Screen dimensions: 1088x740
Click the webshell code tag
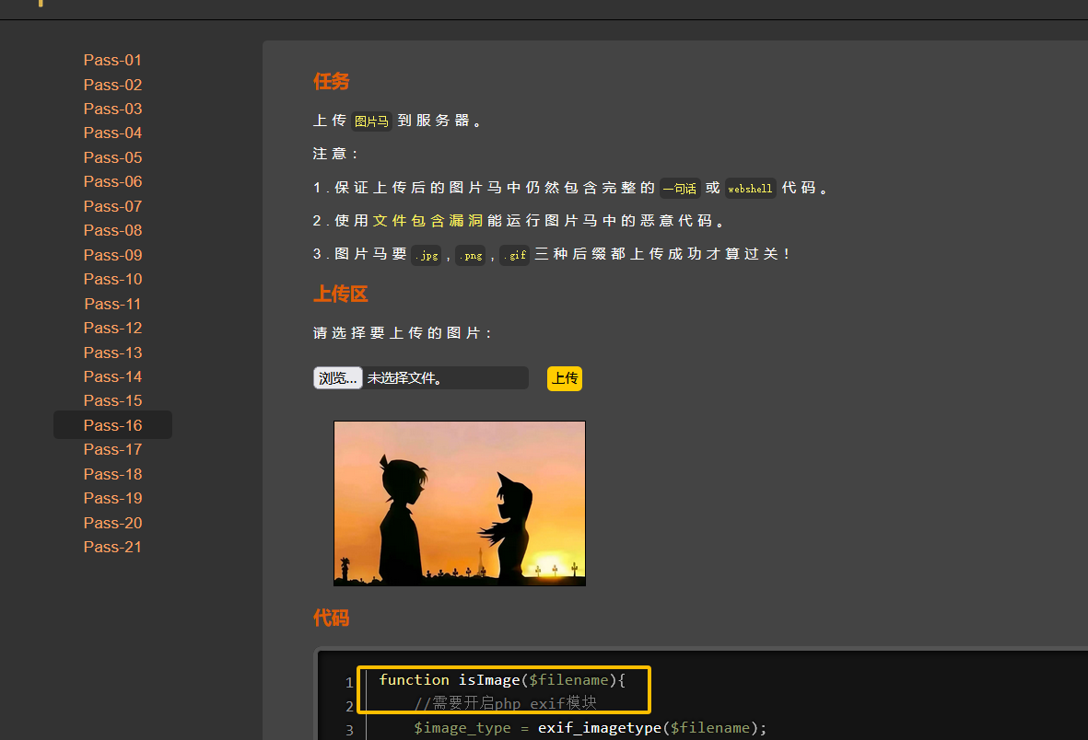point(750,189)
